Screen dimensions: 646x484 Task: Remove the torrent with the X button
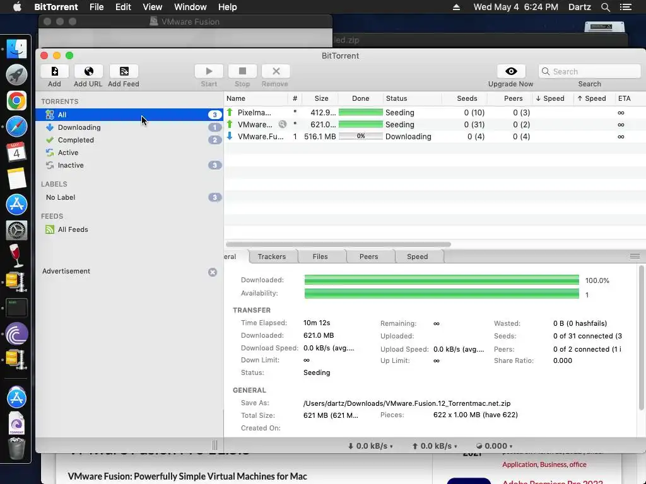276,71
